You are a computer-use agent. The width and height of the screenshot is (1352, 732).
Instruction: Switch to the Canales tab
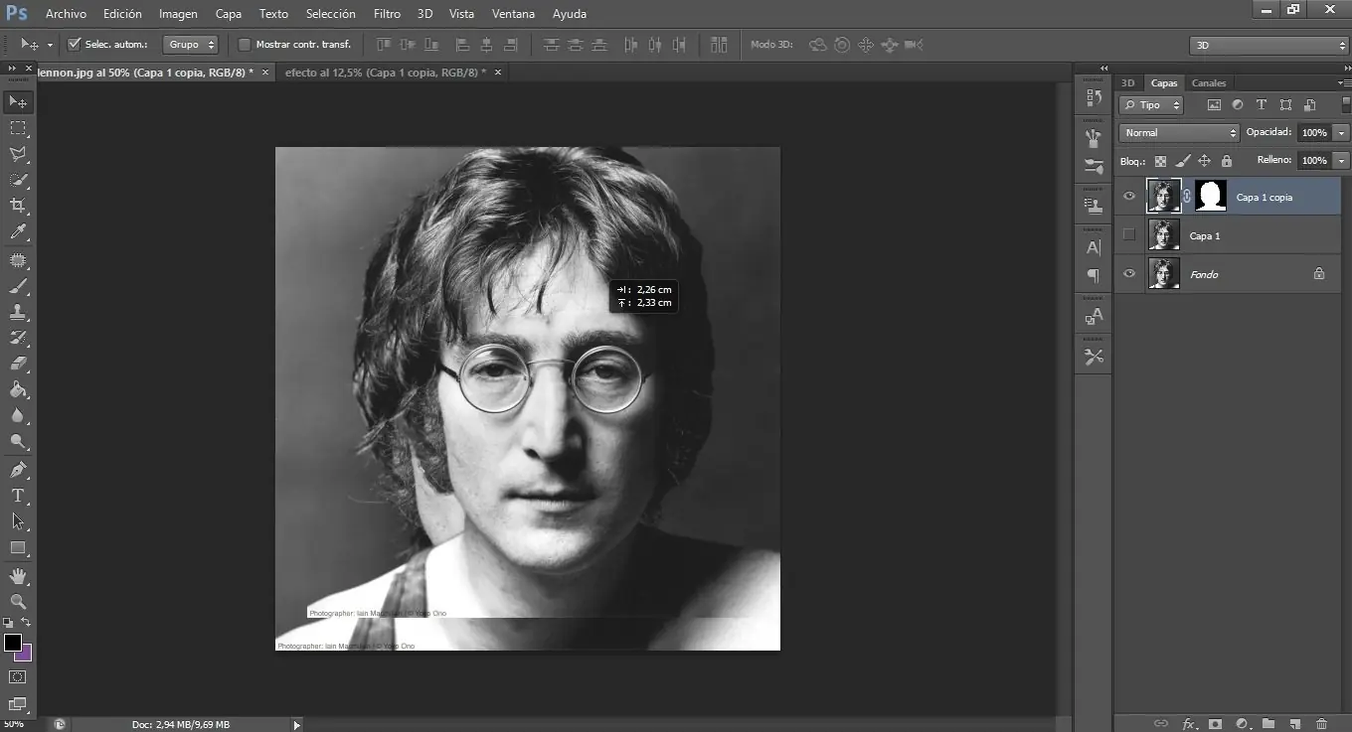pos(1209,83)
